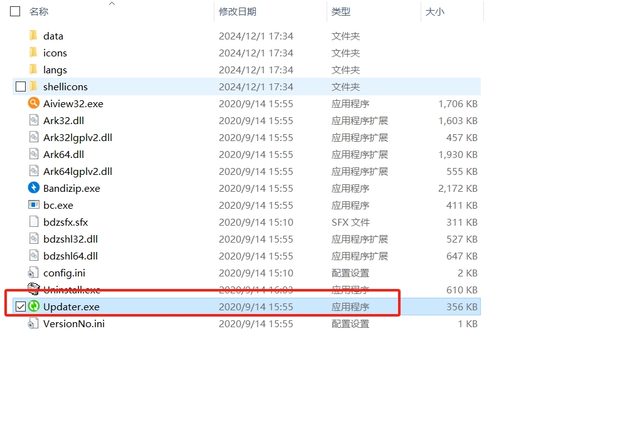Sort by 修改日期 column header
The height and width of the screenshot is (430, 630).
pyautogui.click(x=238, y=12)
